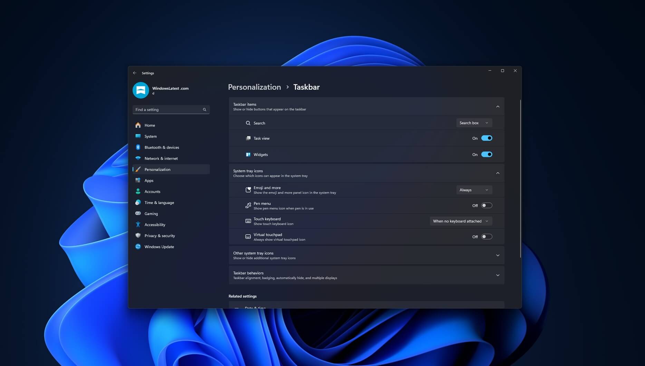Navigate back via Personalization breadcrumb
This screenshot has height=366, width=645.
click(x=254, y=87)
